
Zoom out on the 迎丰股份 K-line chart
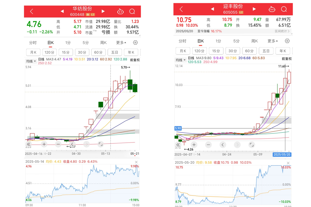coord(208,145)
